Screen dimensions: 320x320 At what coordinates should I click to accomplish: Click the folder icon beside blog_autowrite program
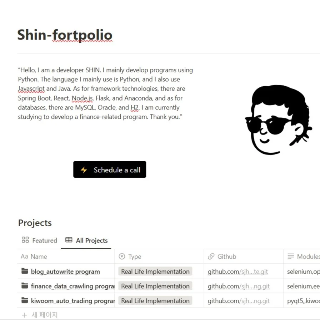25,271
